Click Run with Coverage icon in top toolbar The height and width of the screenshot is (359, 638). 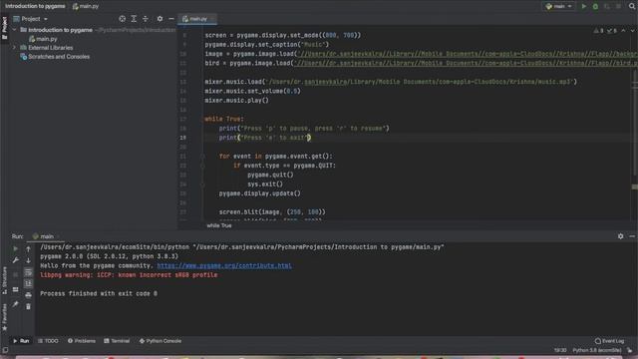[607, 6]
